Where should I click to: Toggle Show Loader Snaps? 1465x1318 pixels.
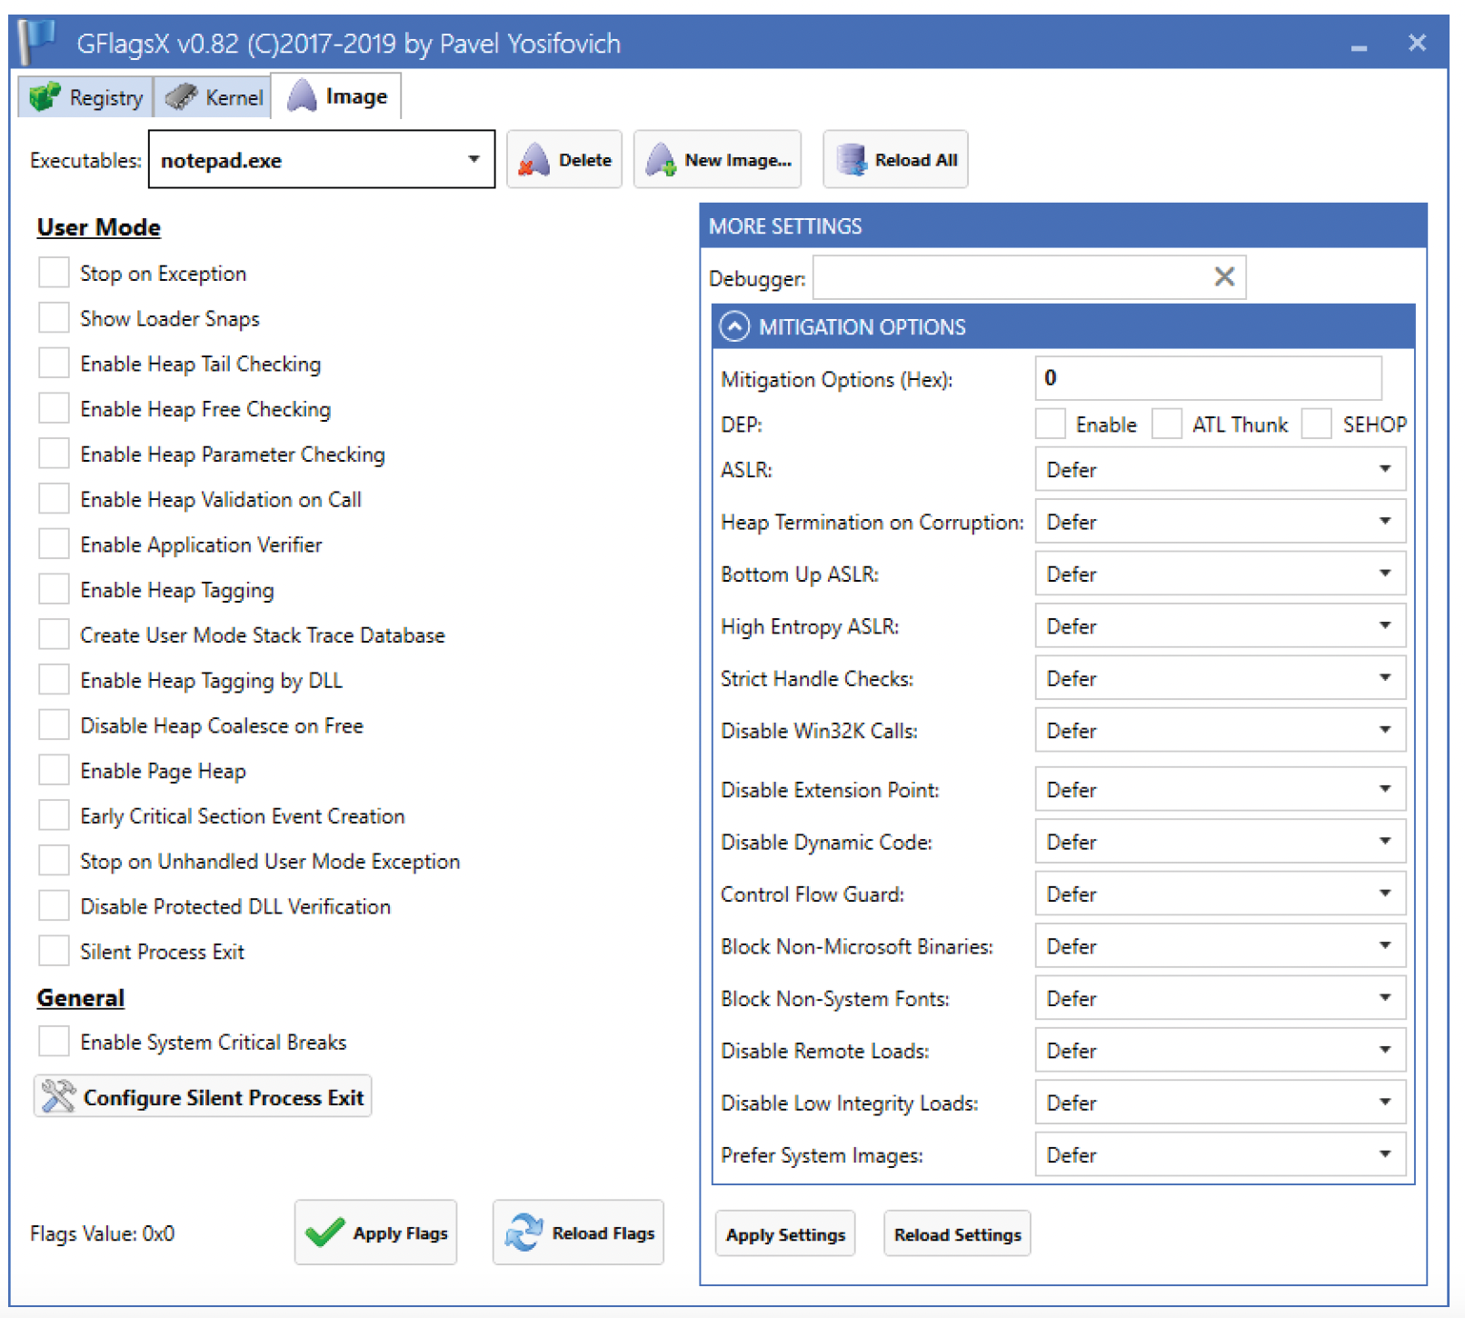point(54,317)
